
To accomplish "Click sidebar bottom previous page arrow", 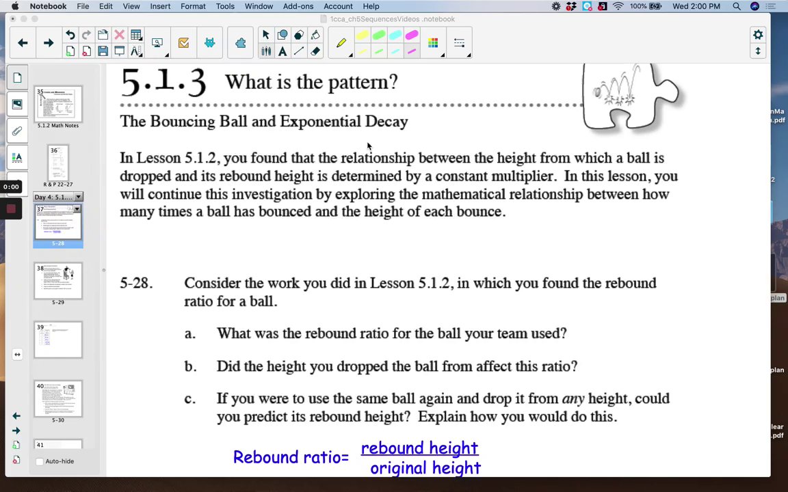I will click(x=16, y=415).
